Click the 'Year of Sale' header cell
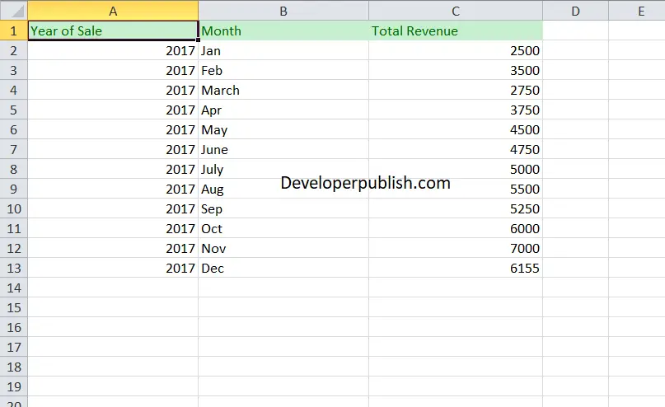 pyautogui.click(x=113, y=30)
